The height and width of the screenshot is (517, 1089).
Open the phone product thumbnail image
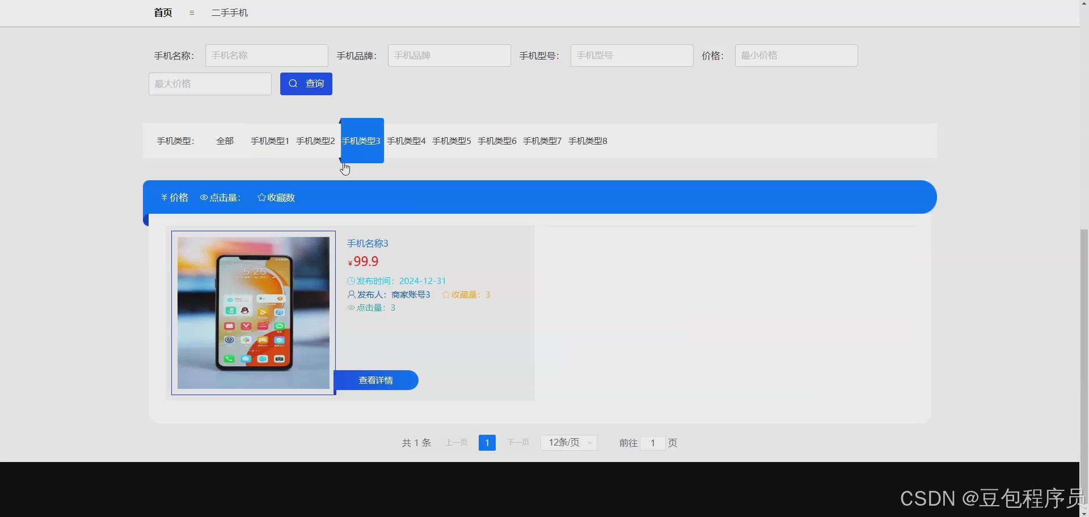pyautogui.click(x=254, y=313)
